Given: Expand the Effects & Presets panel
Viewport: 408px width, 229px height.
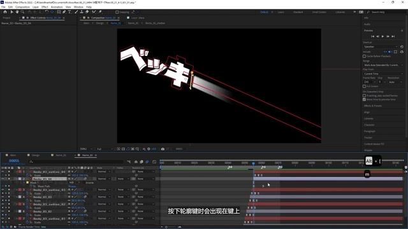Looking at the screenshot, I should tap(373, 106).
